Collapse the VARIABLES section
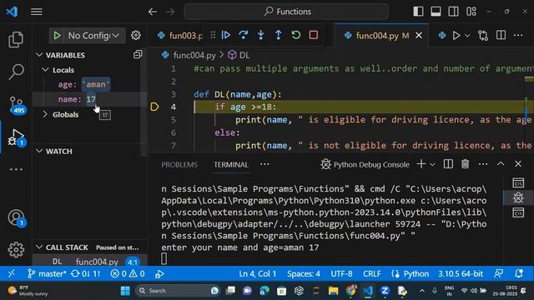Viewport: 534px width, 300px height. 65,55
